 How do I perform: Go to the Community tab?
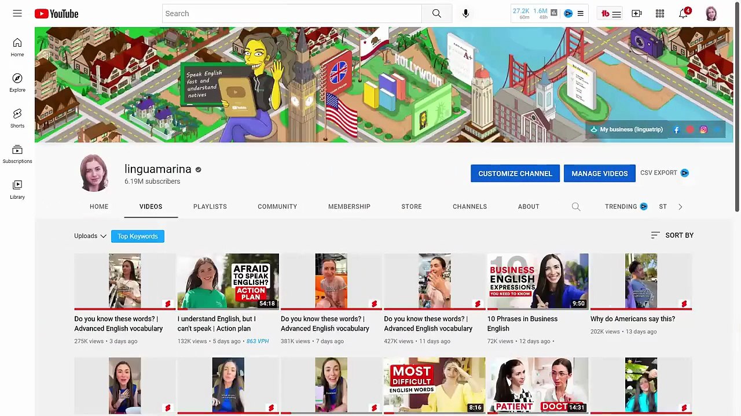tap(277, 206)
